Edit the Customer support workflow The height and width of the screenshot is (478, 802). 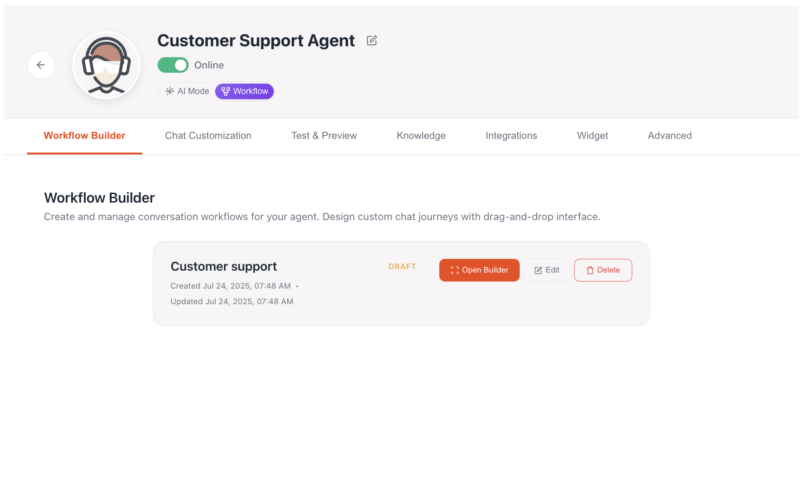(547, 270)
